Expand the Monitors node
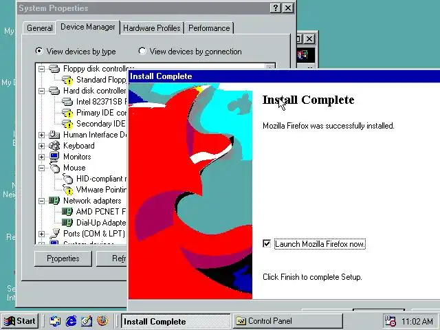Screen dimensions: 440x330 (x=41, y=157)
